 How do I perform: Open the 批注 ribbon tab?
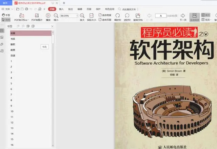pyautogui.click(x=71, y=9)
